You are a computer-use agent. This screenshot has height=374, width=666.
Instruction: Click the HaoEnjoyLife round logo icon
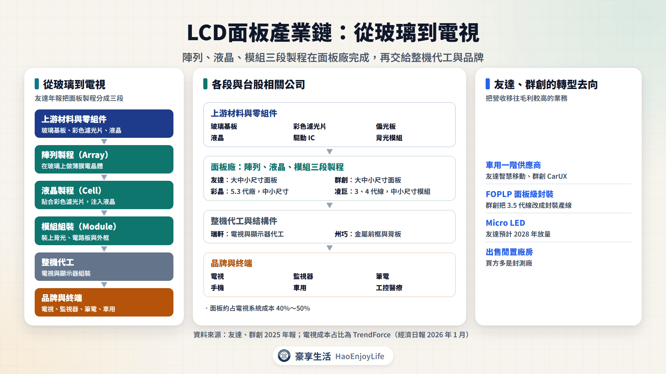[x=284, y=356]
